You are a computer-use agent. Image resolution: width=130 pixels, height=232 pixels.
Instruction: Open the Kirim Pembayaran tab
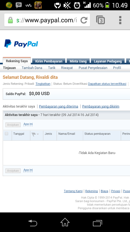click(49, 61)
